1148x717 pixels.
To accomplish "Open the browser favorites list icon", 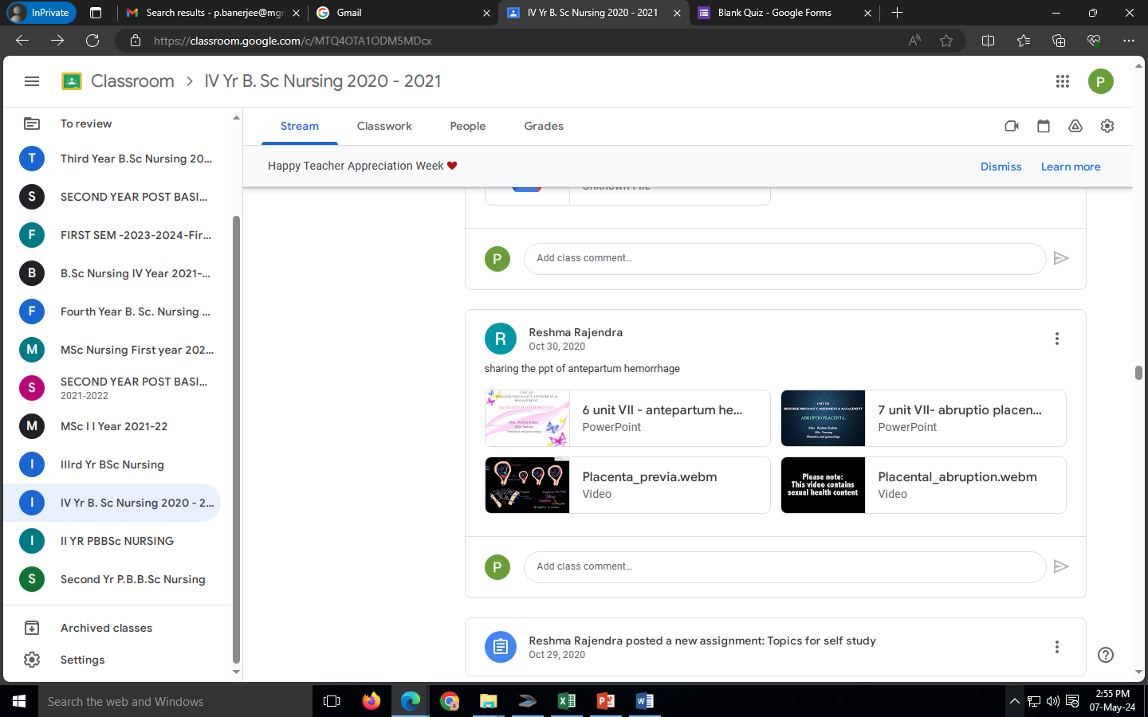I will pos(1024,41).
